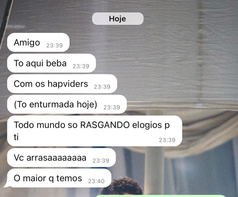The image size is (238, 197).
Task: Select the "O maior q temos" message
Action: [59, 178]
